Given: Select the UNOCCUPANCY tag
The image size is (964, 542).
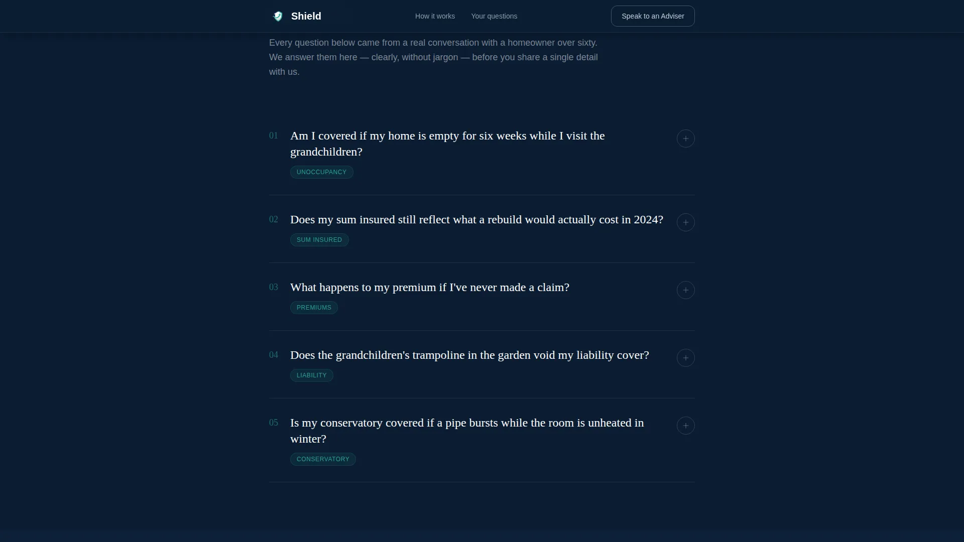Looking at the screenshot, I should tap(321, 172).
